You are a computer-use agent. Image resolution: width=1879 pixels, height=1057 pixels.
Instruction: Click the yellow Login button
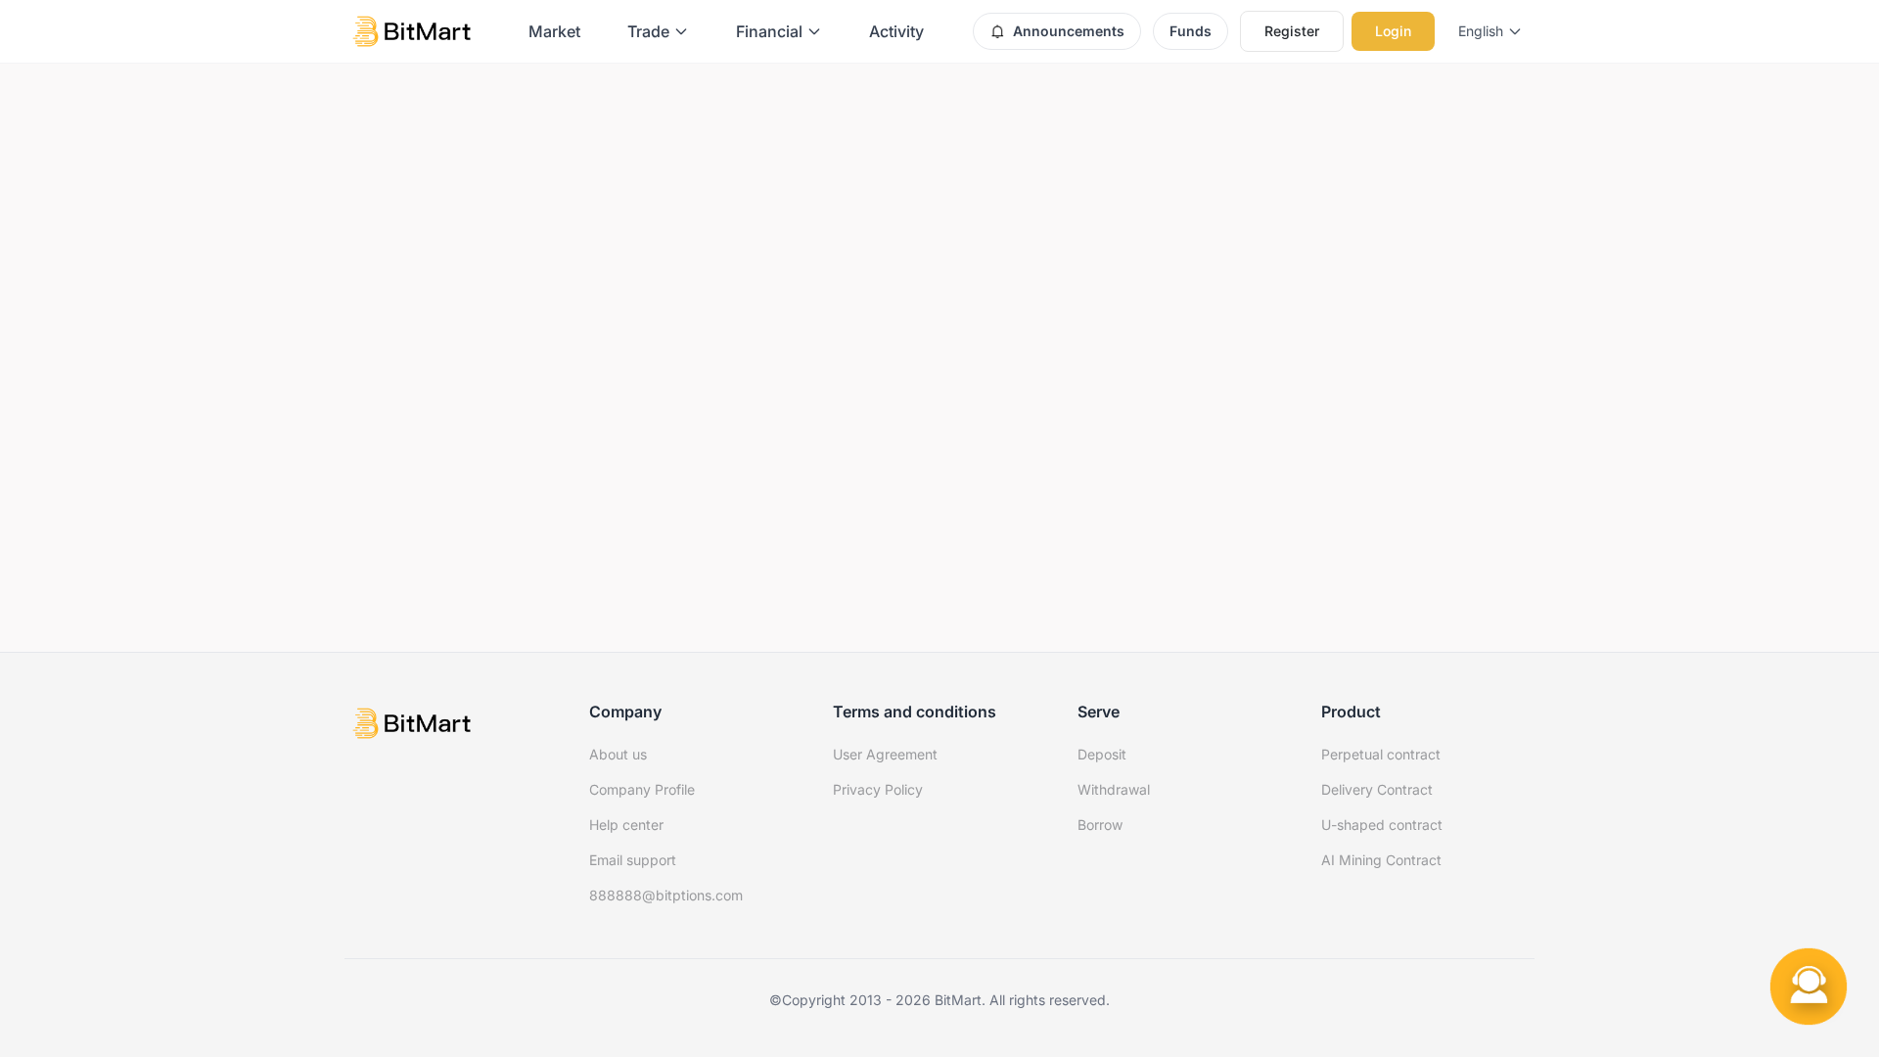[x=1393, y=31]
